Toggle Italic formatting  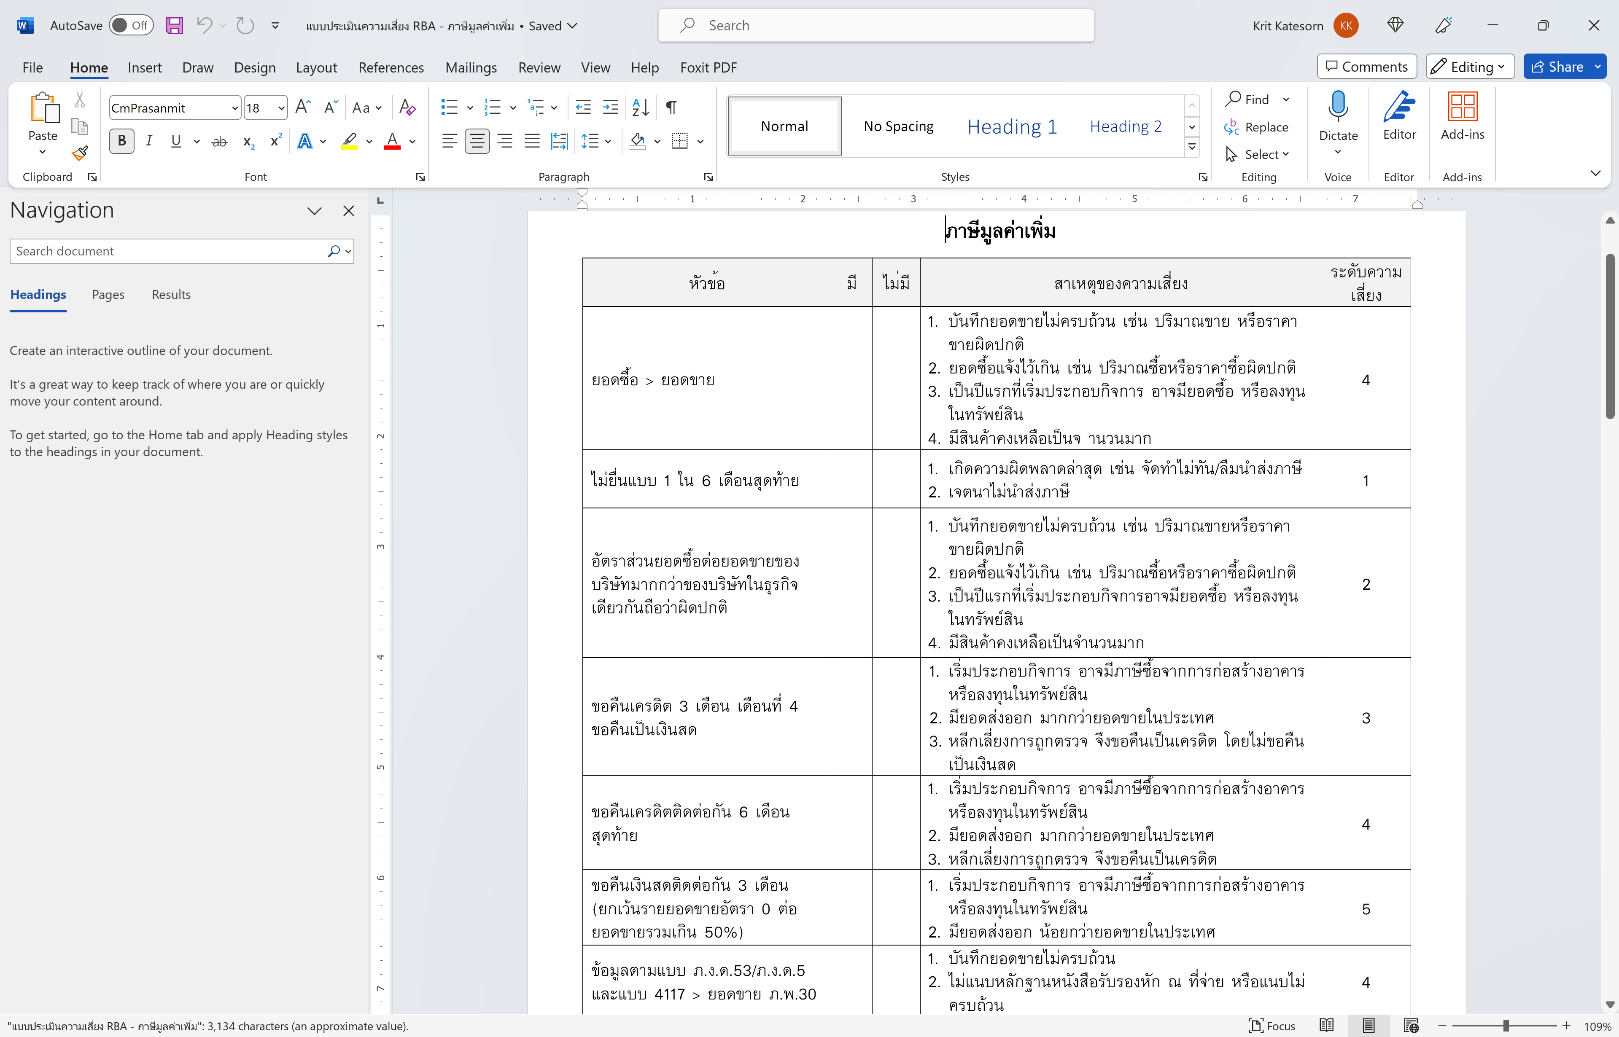point(149,141)
